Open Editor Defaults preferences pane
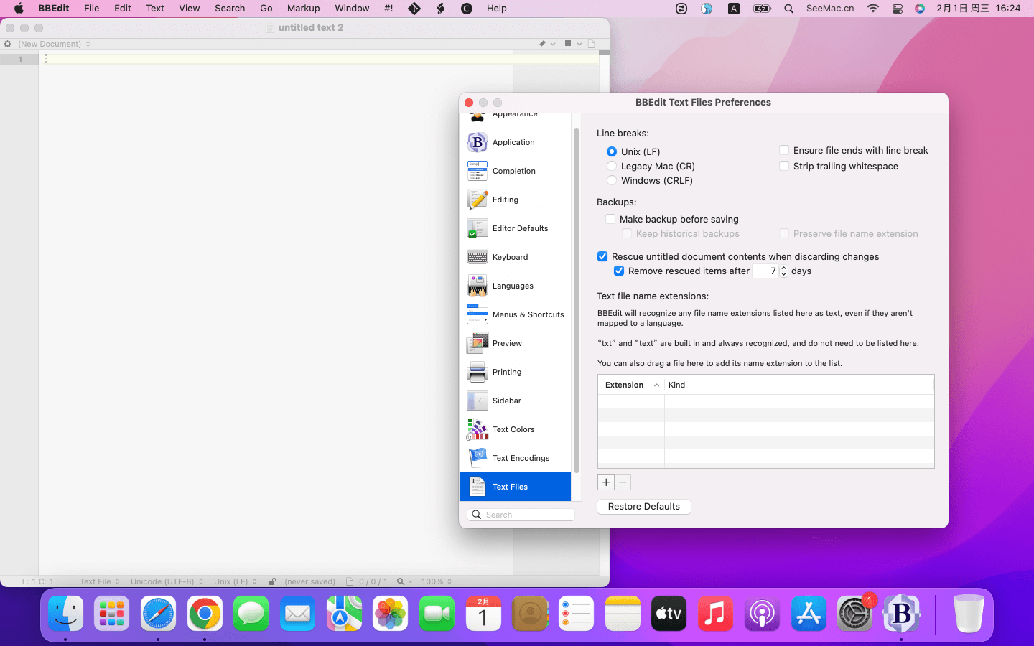 pyautogui.click(x=515, y=228)
